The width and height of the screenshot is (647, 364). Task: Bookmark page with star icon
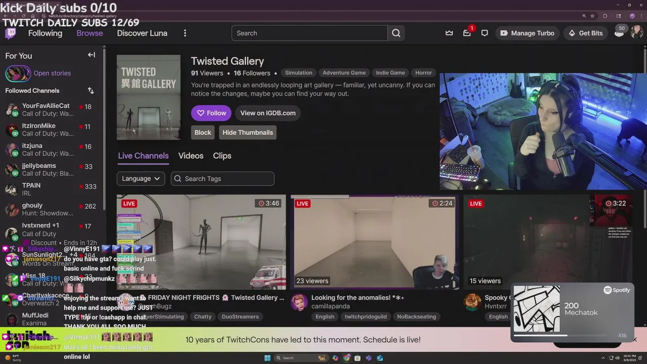coord(592,16)
